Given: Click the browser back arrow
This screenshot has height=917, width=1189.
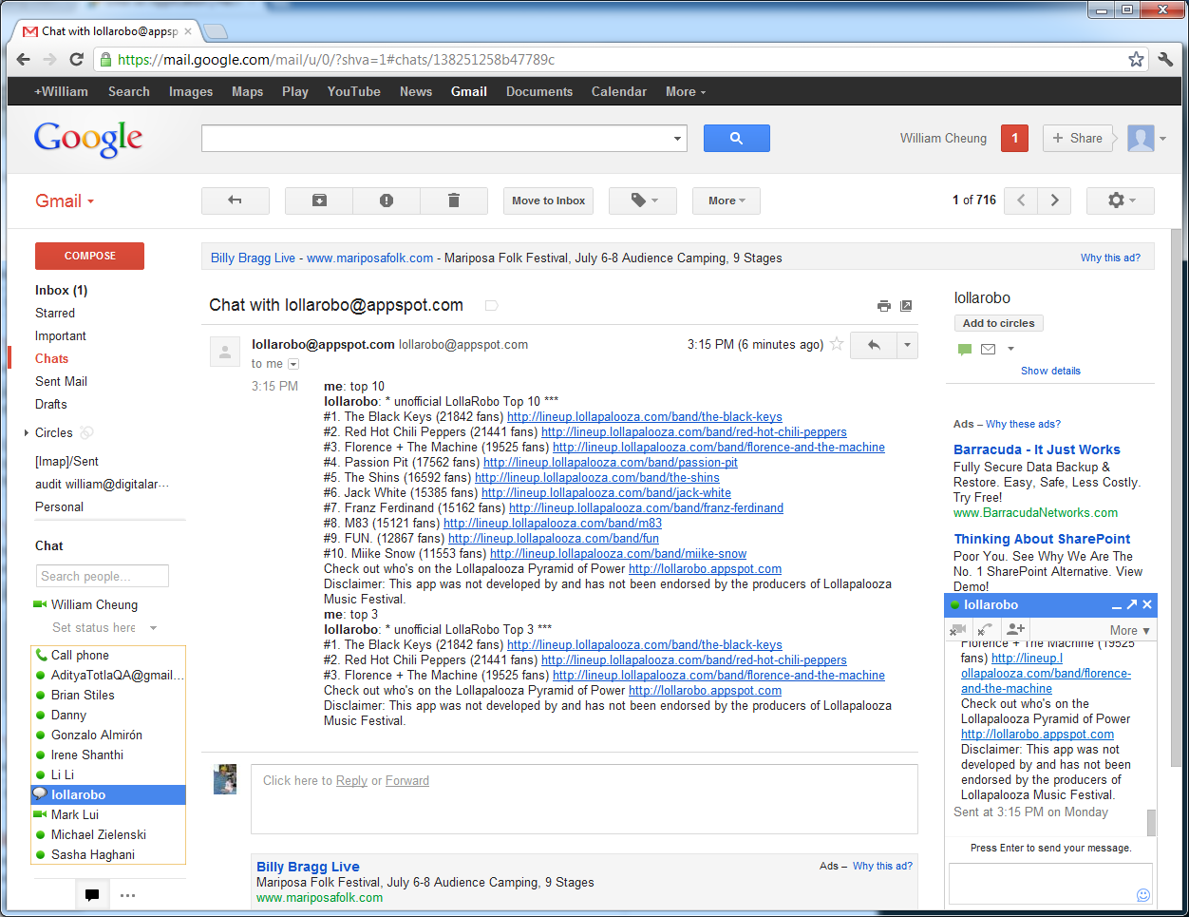Looking at the screenshot, I should 23,59.
